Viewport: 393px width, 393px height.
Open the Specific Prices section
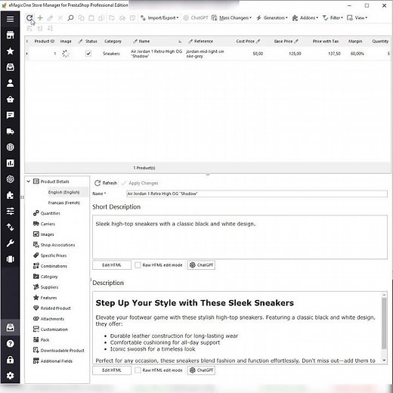click(50, 255)
